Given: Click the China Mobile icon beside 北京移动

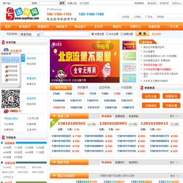Looking at the screenshot, I should (6, 50).
